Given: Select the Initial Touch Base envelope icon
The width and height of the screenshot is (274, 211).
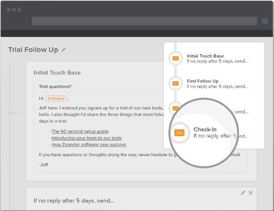Looking at the screenshot, I should [x=175, y=58].
